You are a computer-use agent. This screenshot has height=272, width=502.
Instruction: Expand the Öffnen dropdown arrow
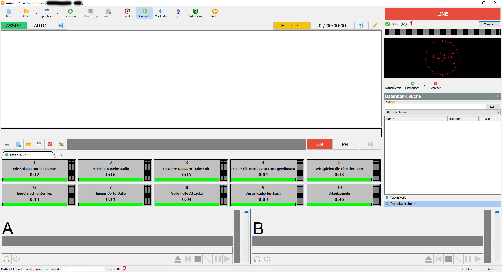(36, 14)
